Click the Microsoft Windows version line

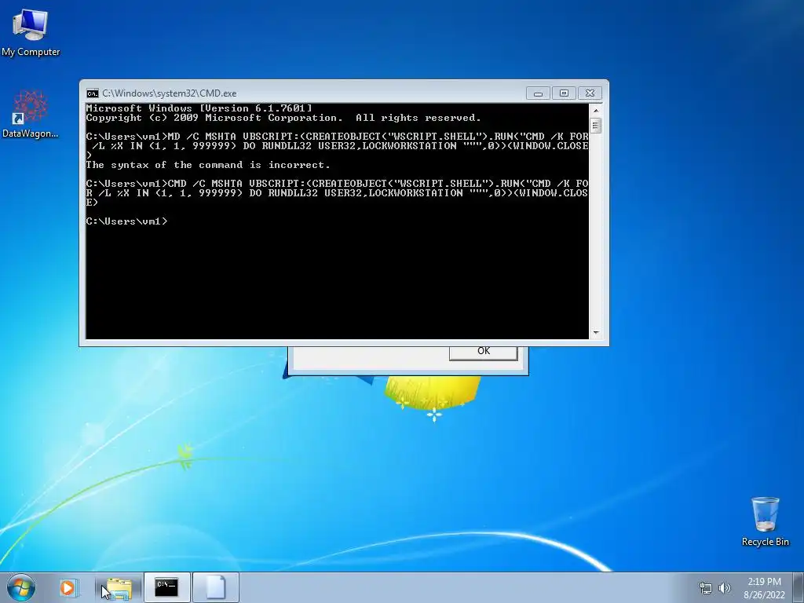coord(199,108)
